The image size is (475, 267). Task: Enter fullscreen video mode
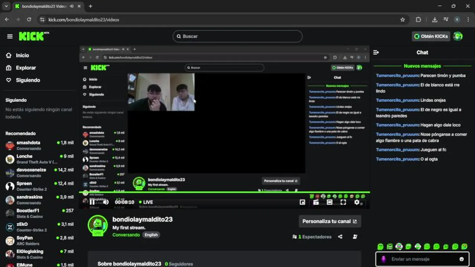click(x=343, y=202)
